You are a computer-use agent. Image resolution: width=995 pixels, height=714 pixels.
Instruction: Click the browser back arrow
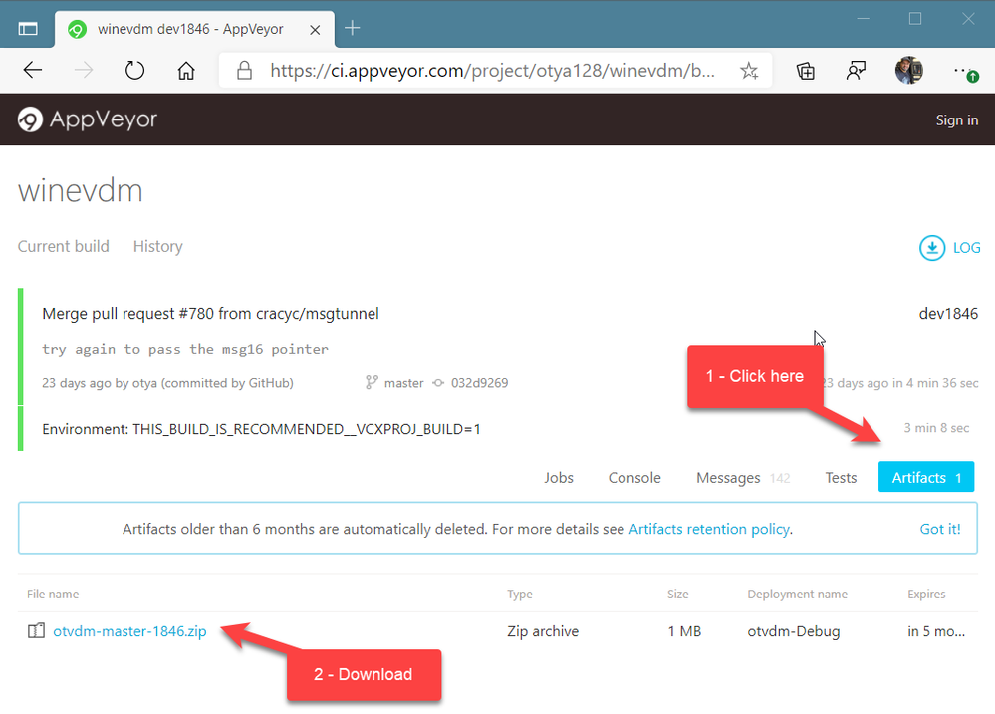click(32, 70)
